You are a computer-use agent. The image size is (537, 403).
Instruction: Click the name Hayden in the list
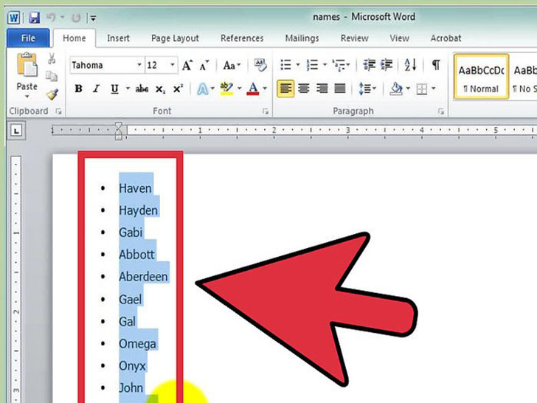(x=139, y=210)
